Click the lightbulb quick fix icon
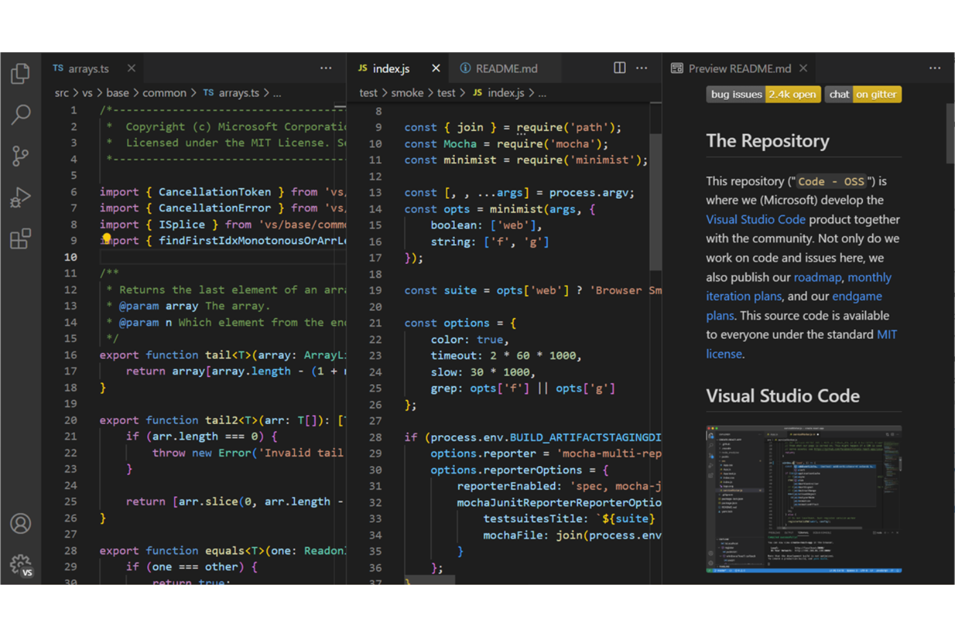This screenshot has width=955, height=637. 107,238
